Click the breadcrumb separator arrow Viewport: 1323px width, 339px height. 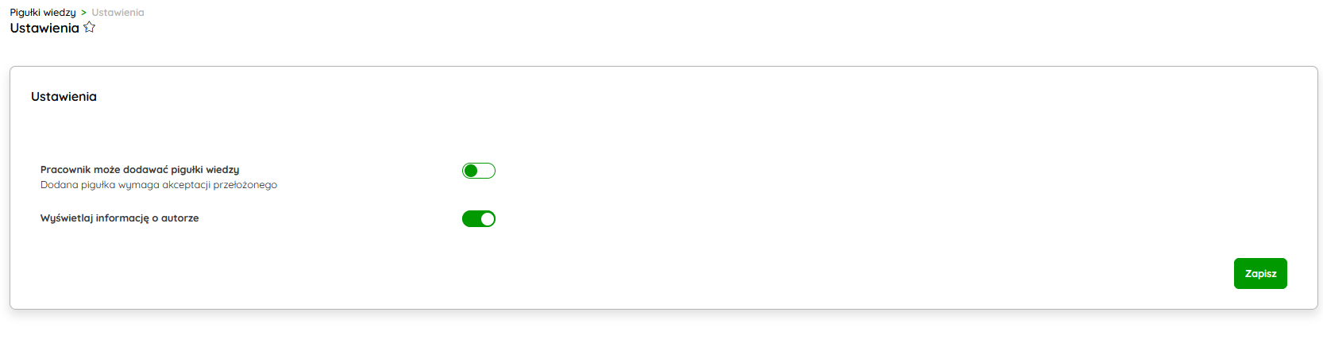click(83, 13)
